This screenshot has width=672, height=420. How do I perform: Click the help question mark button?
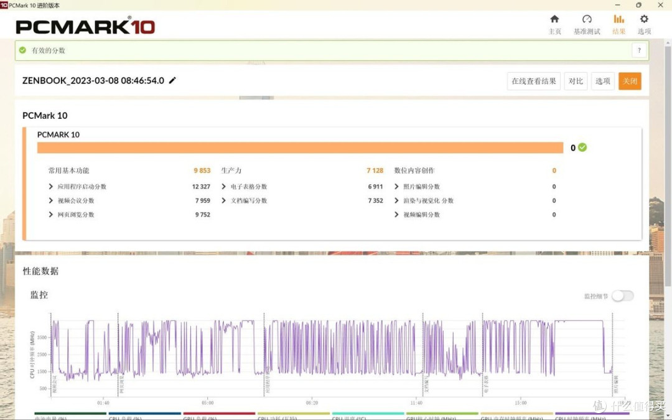coord(639,50)
